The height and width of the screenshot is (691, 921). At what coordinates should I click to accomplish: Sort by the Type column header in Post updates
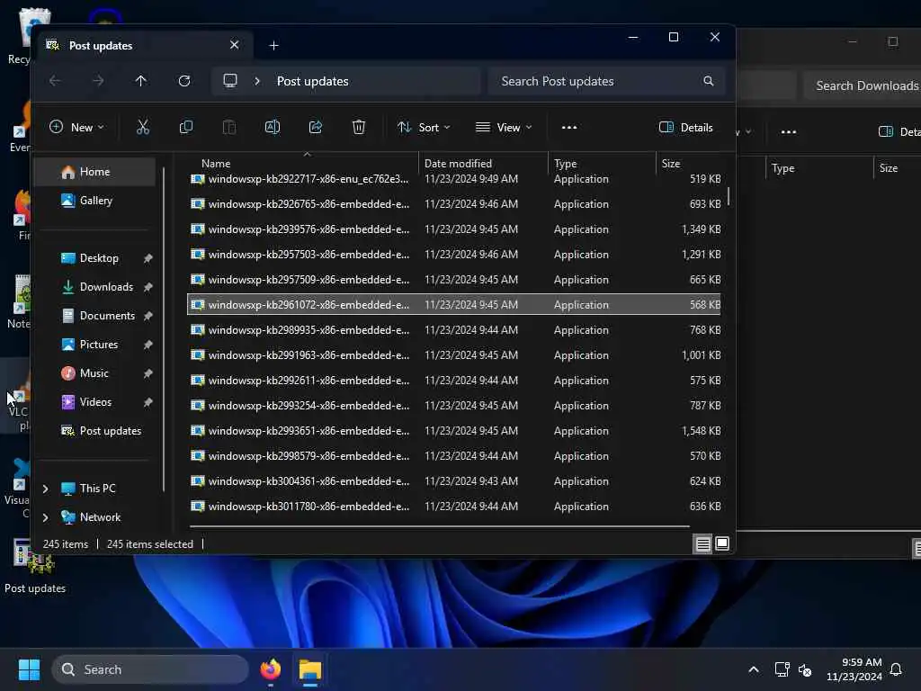(602, 164)
